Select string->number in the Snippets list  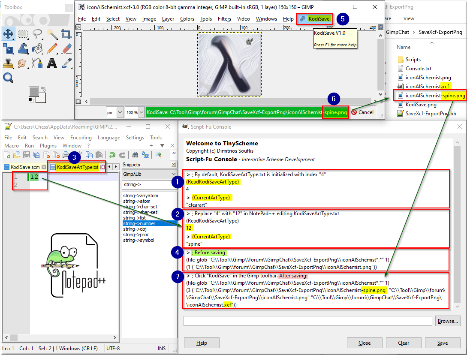point(150,223)
